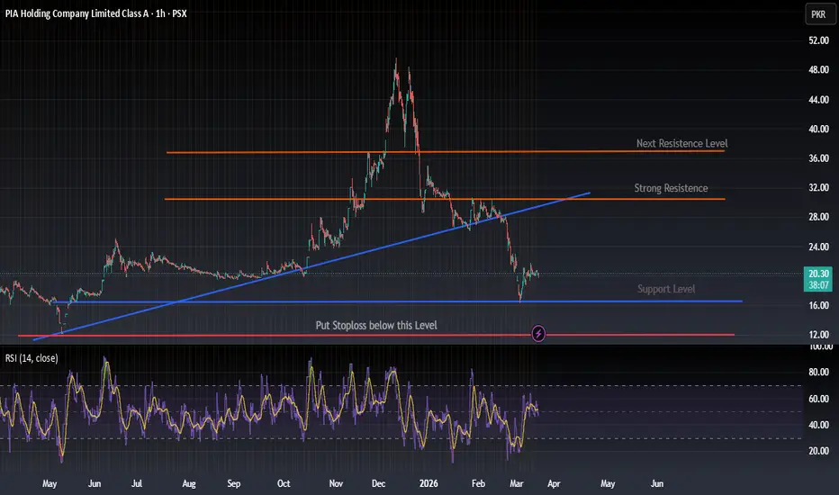This screenshot has height=495, width=839.
Task: Click the PKR currency button
Action: pyautogui.click(x=818, y=14)
